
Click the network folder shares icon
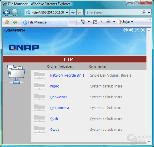16,74
